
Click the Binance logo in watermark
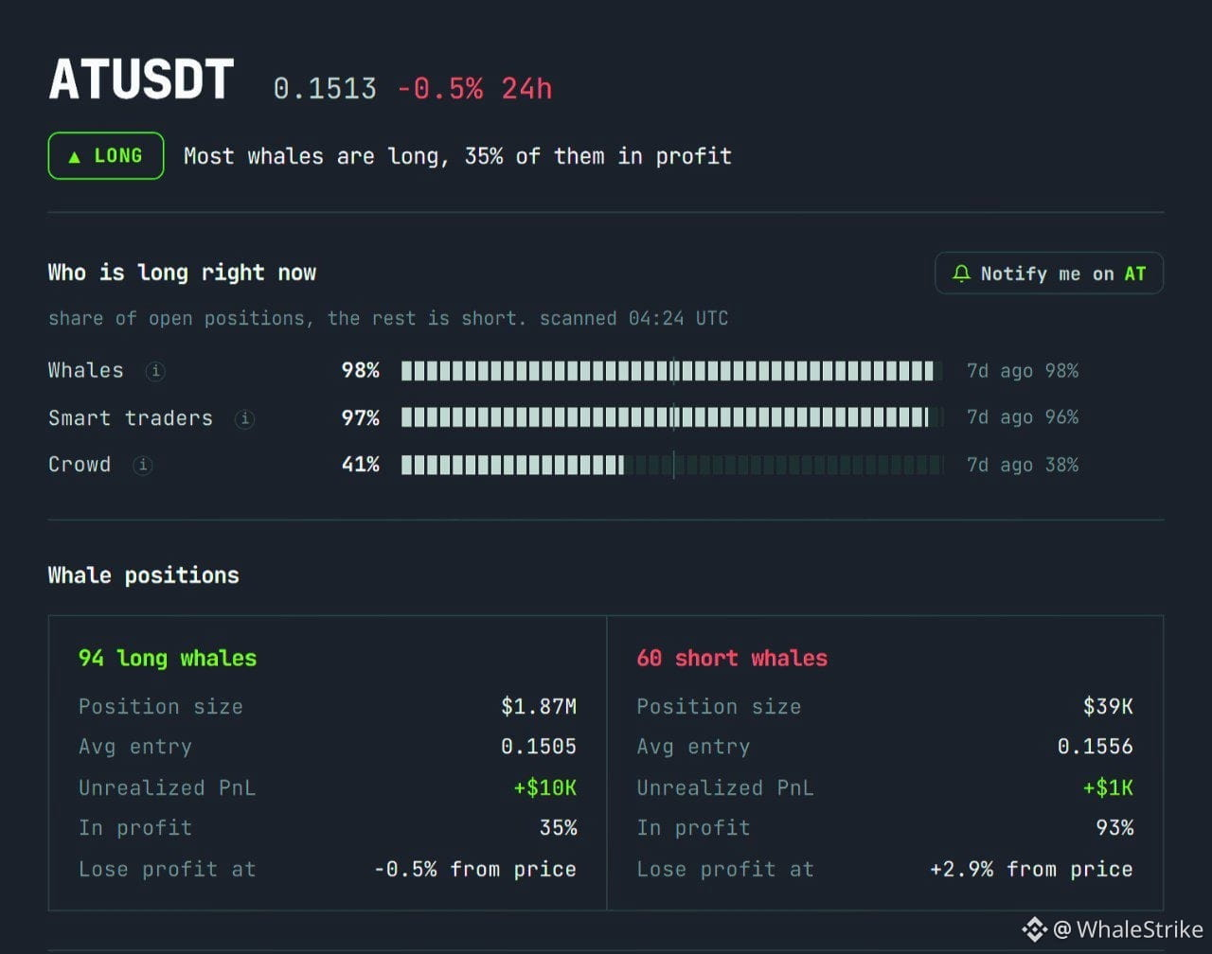(1034, 929)
